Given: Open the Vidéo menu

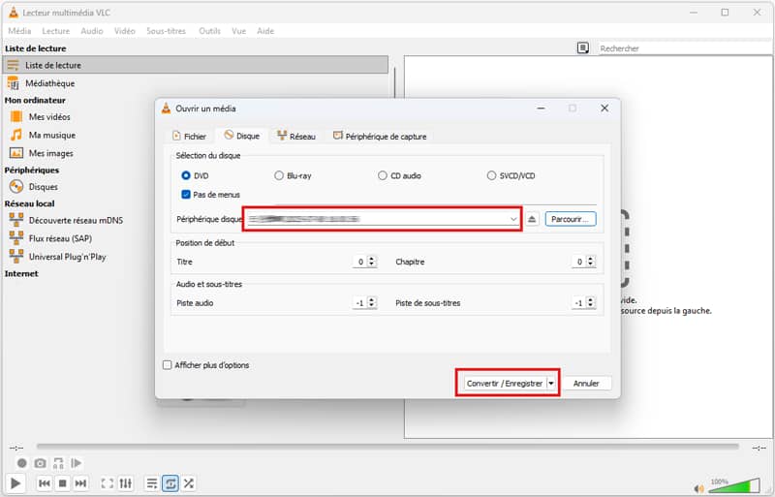Looking at the screenshot, I should click(125, 31).
